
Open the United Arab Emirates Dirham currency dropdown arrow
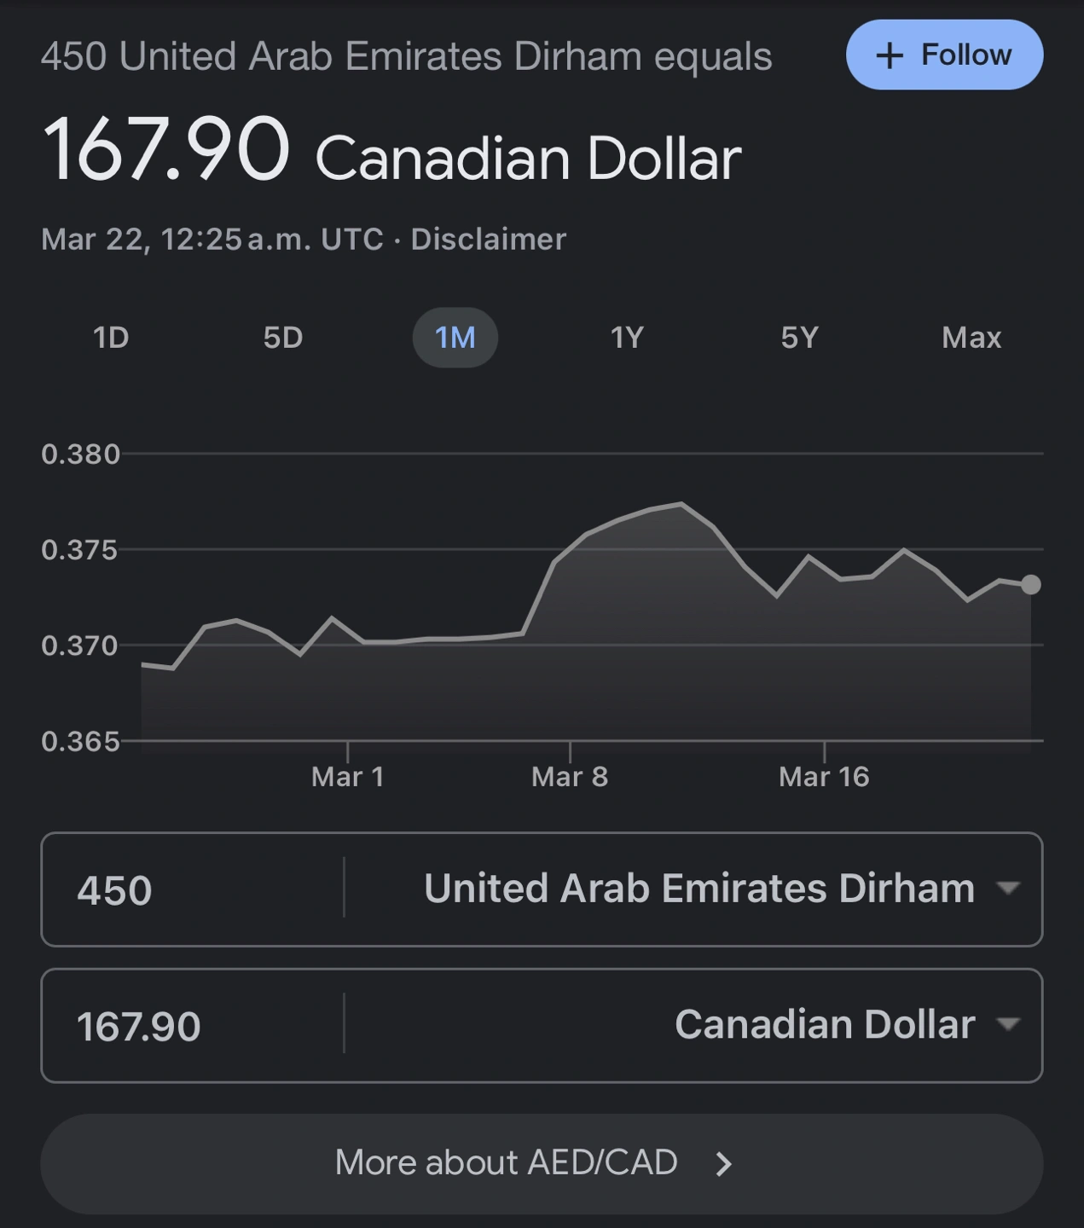(1008, 889)
